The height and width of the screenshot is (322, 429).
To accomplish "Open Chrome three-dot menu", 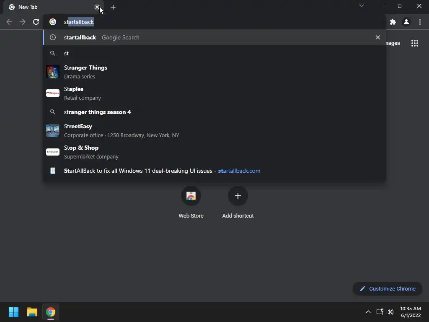I will (420, 22).
